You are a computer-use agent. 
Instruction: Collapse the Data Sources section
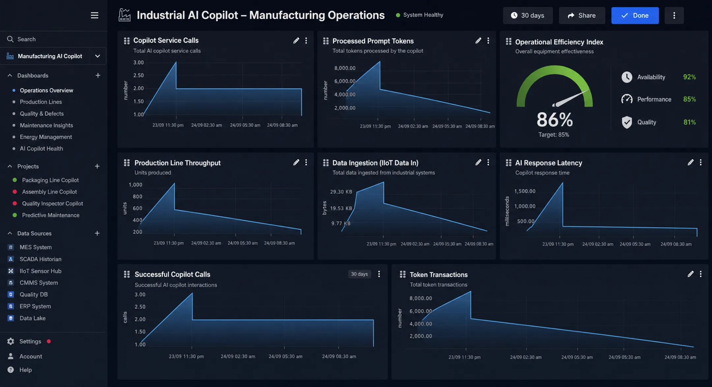[x=10, y=233]
